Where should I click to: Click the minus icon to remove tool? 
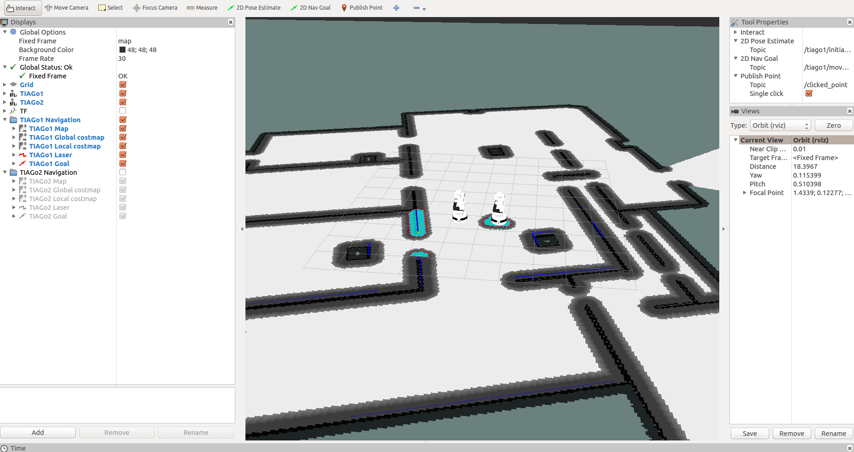(417, 8)
